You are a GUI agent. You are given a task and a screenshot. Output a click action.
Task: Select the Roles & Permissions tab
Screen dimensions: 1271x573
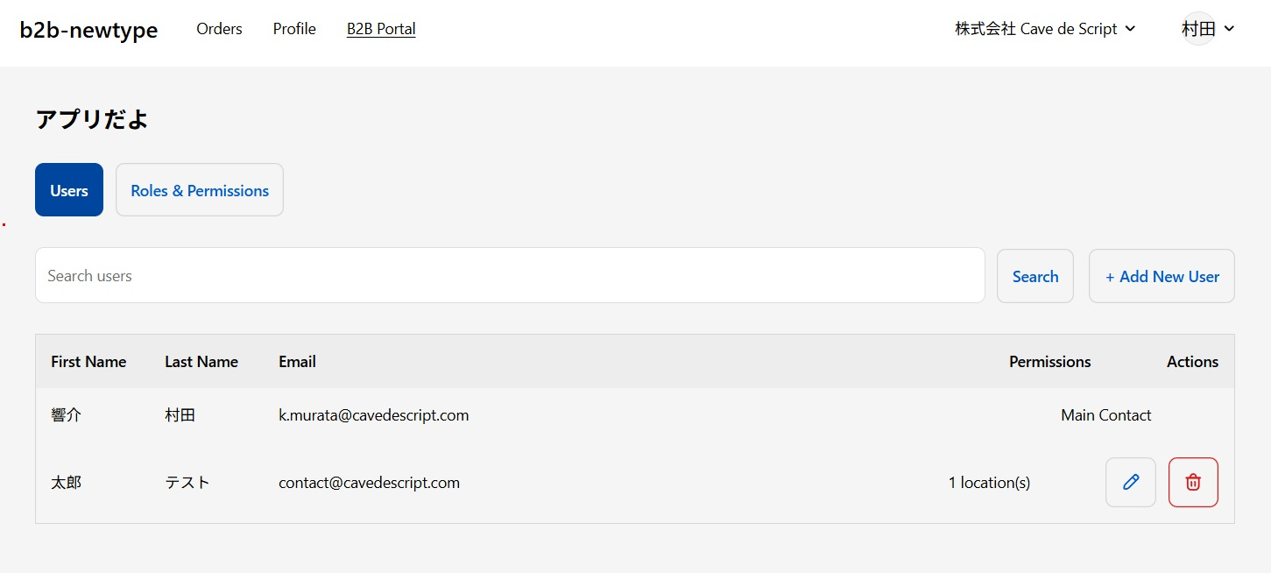point(200,190)
